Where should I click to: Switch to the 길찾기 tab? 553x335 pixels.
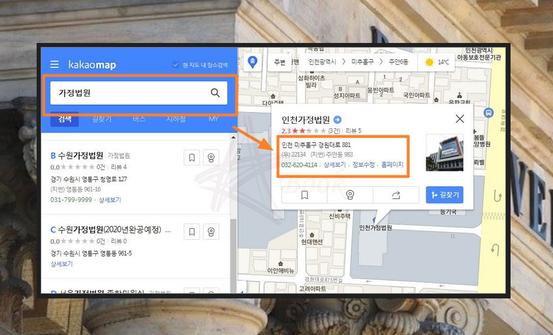click(102, 119)
